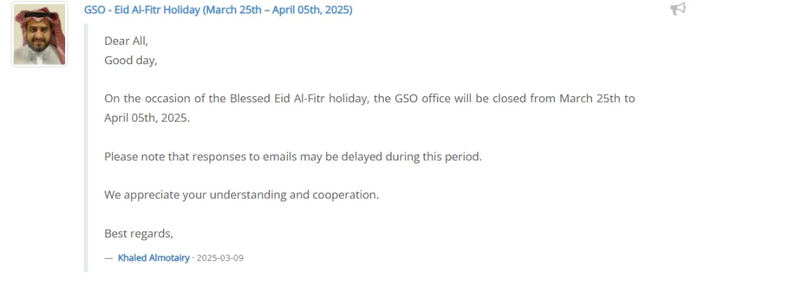808x291 pixels.
Task: Open Khaled Almotairy's profile link
Action: (153, 257)
